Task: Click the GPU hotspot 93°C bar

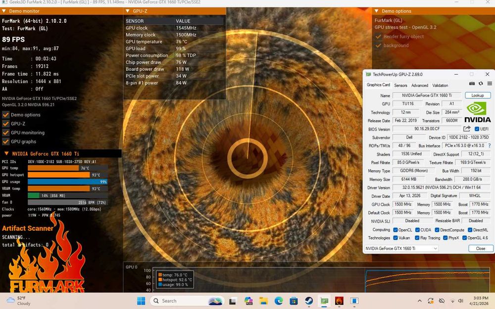Action: [x=67, y=175]
